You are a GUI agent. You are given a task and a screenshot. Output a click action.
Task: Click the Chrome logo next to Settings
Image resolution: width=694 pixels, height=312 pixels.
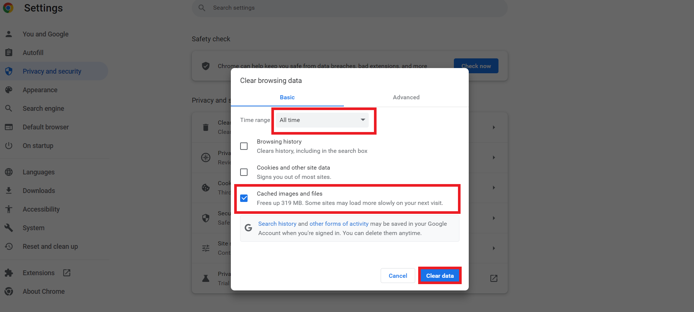pos(8,8)
